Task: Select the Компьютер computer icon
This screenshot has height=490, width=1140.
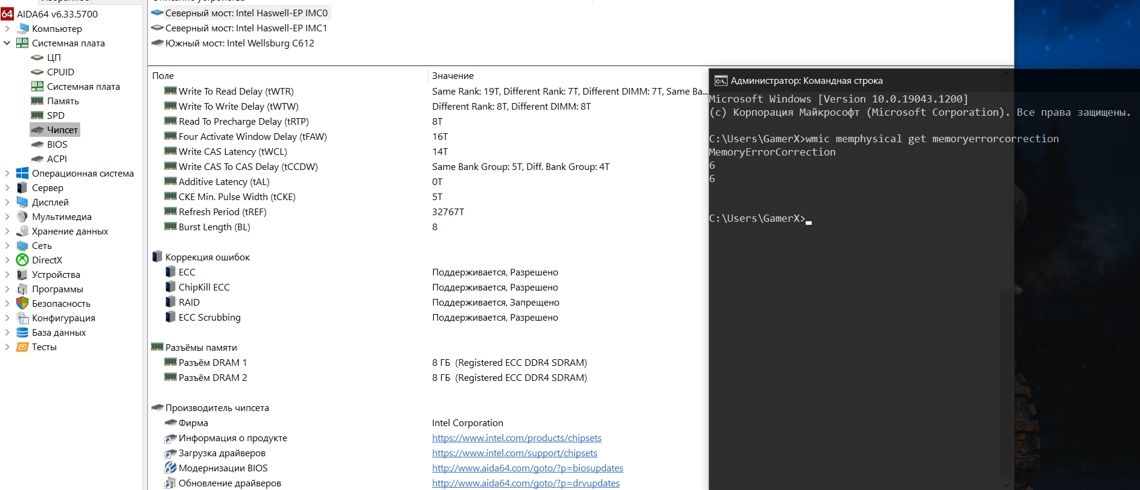Action: click(22, 28)
